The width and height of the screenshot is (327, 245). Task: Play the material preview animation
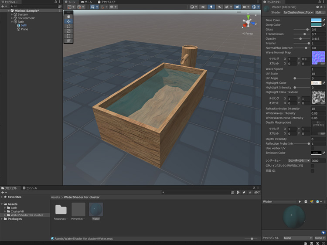tap(300, 202)
